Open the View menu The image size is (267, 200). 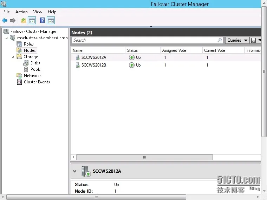coord(38,12)
